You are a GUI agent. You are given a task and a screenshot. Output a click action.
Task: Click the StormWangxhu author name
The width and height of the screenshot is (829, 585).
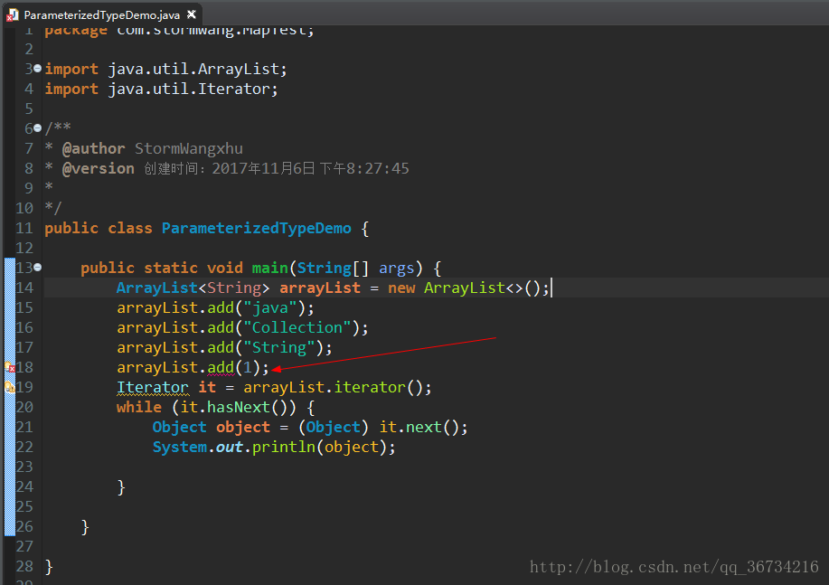189,148
